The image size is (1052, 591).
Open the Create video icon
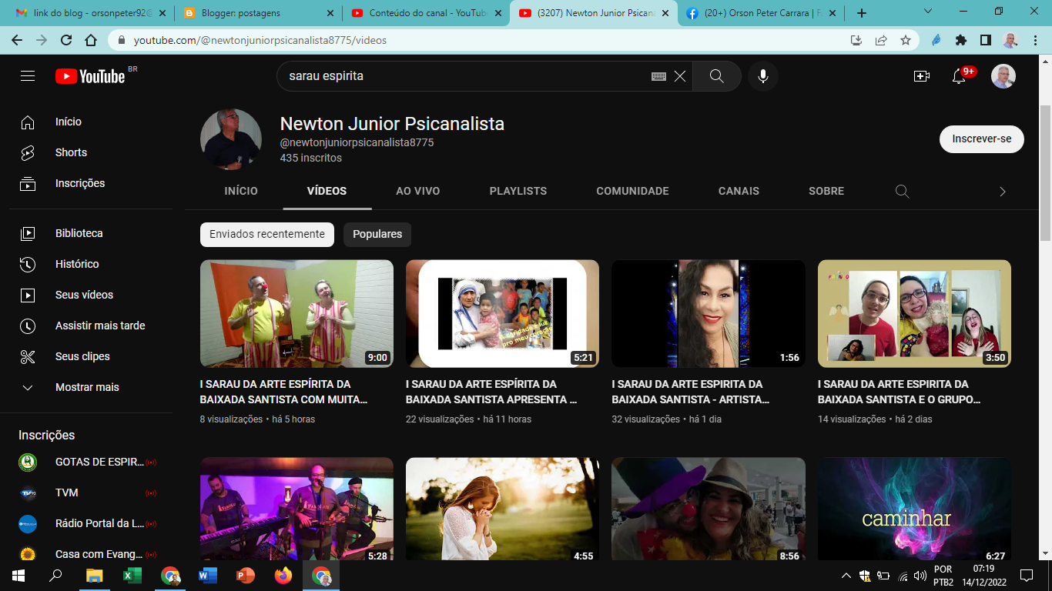921,76
